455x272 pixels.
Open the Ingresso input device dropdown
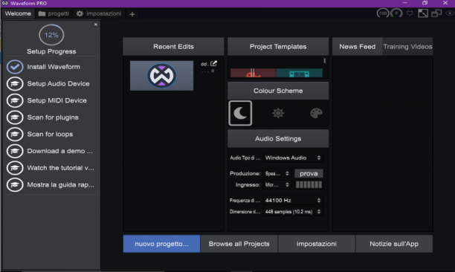pos(277,185)
